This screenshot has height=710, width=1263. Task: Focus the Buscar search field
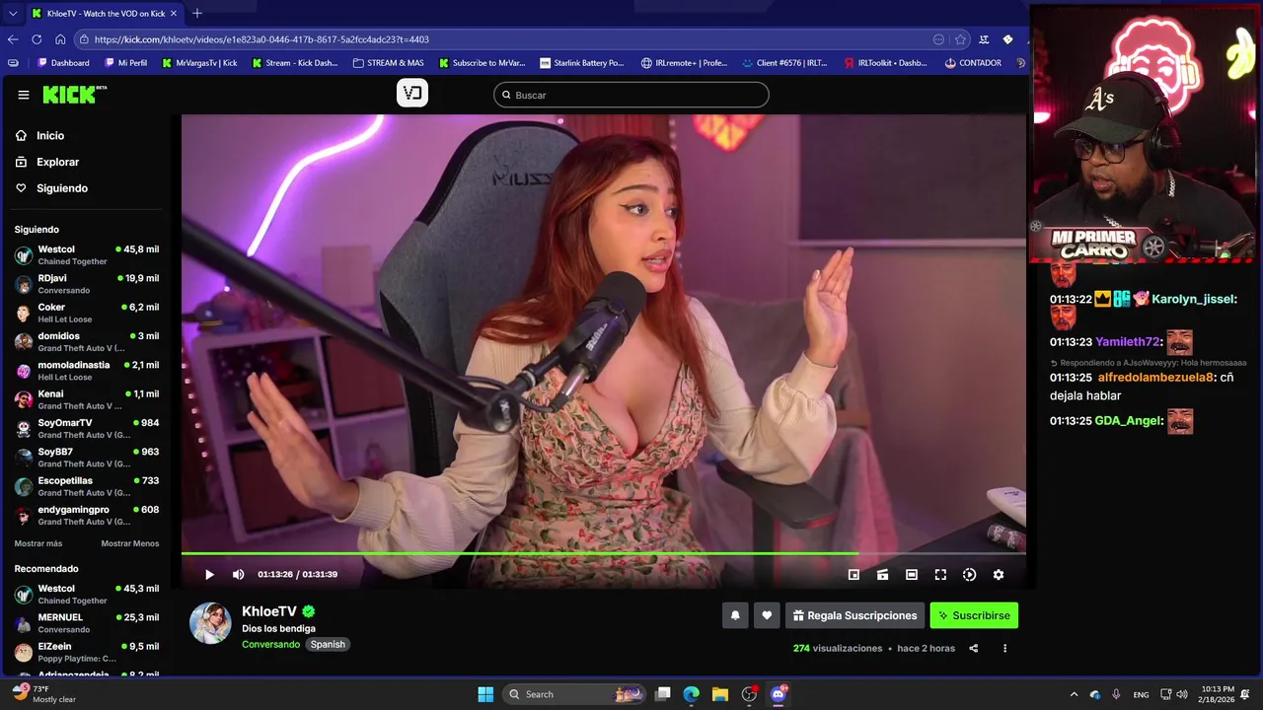pyautogui.click(x=631, y=95)
